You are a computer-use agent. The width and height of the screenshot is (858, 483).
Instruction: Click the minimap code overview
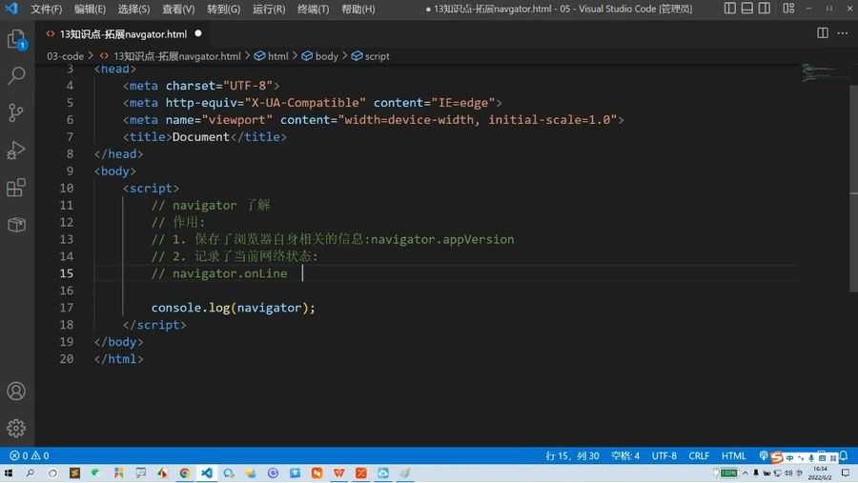coord(824,73)
